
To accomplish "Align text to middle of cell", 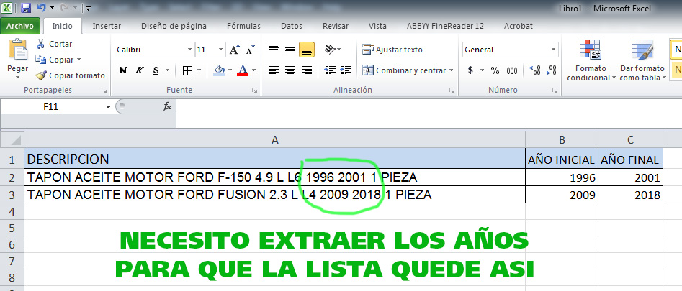I will coord(290,50).
